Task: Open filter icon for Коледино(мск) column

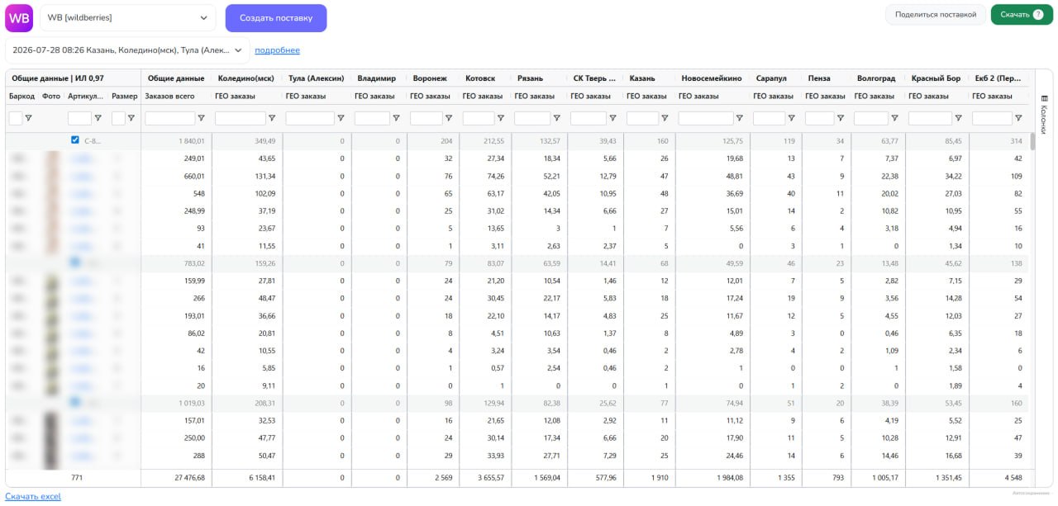Action: click(x=272, y=118)
